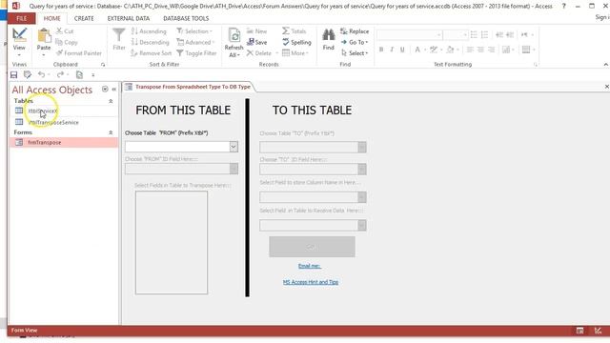Click the Save icon in Quick Access Toolbar
Screen dimensions: 610x343
click(14, 74)
